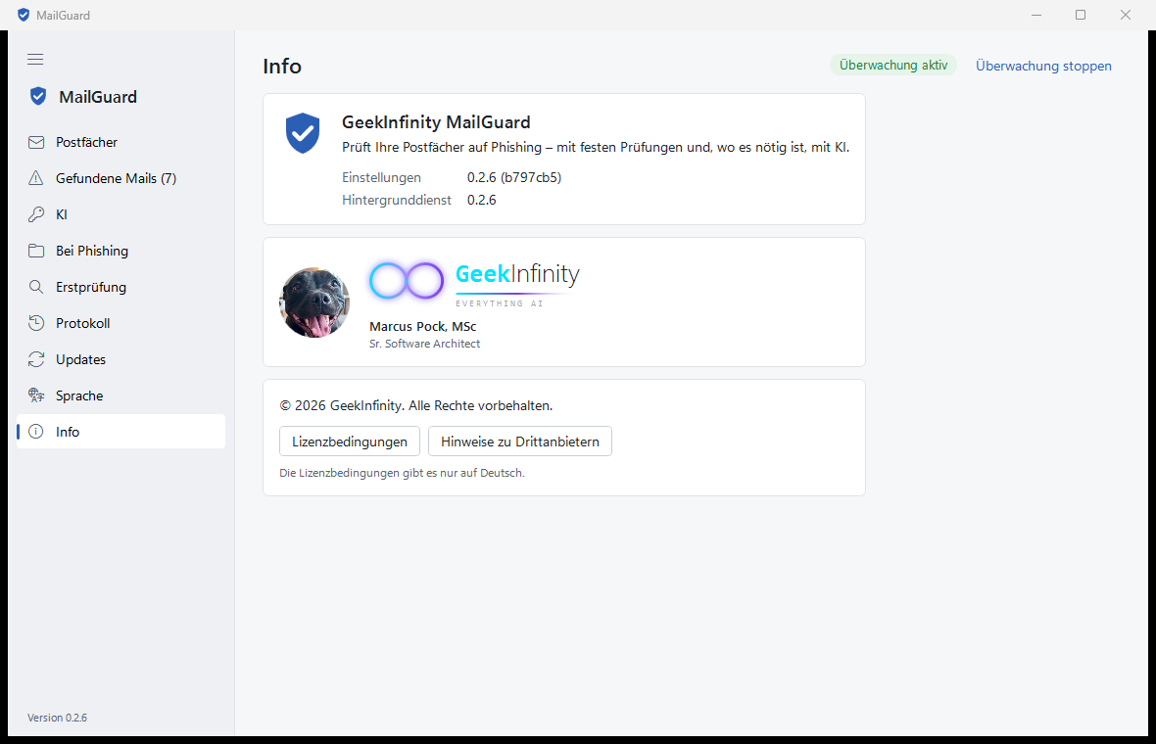Open the Gefundene Mails (7) section
Screen dimensions: 1156x744
pos(120,178)
